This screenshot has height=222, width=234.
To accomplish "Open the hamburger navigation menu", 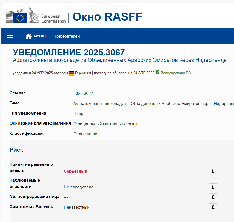I will pyautogui.click(x=10, y=36).
